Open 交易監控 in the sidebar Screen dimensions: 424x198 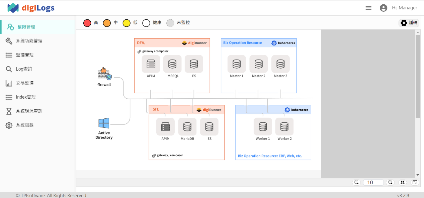point(37,83)
